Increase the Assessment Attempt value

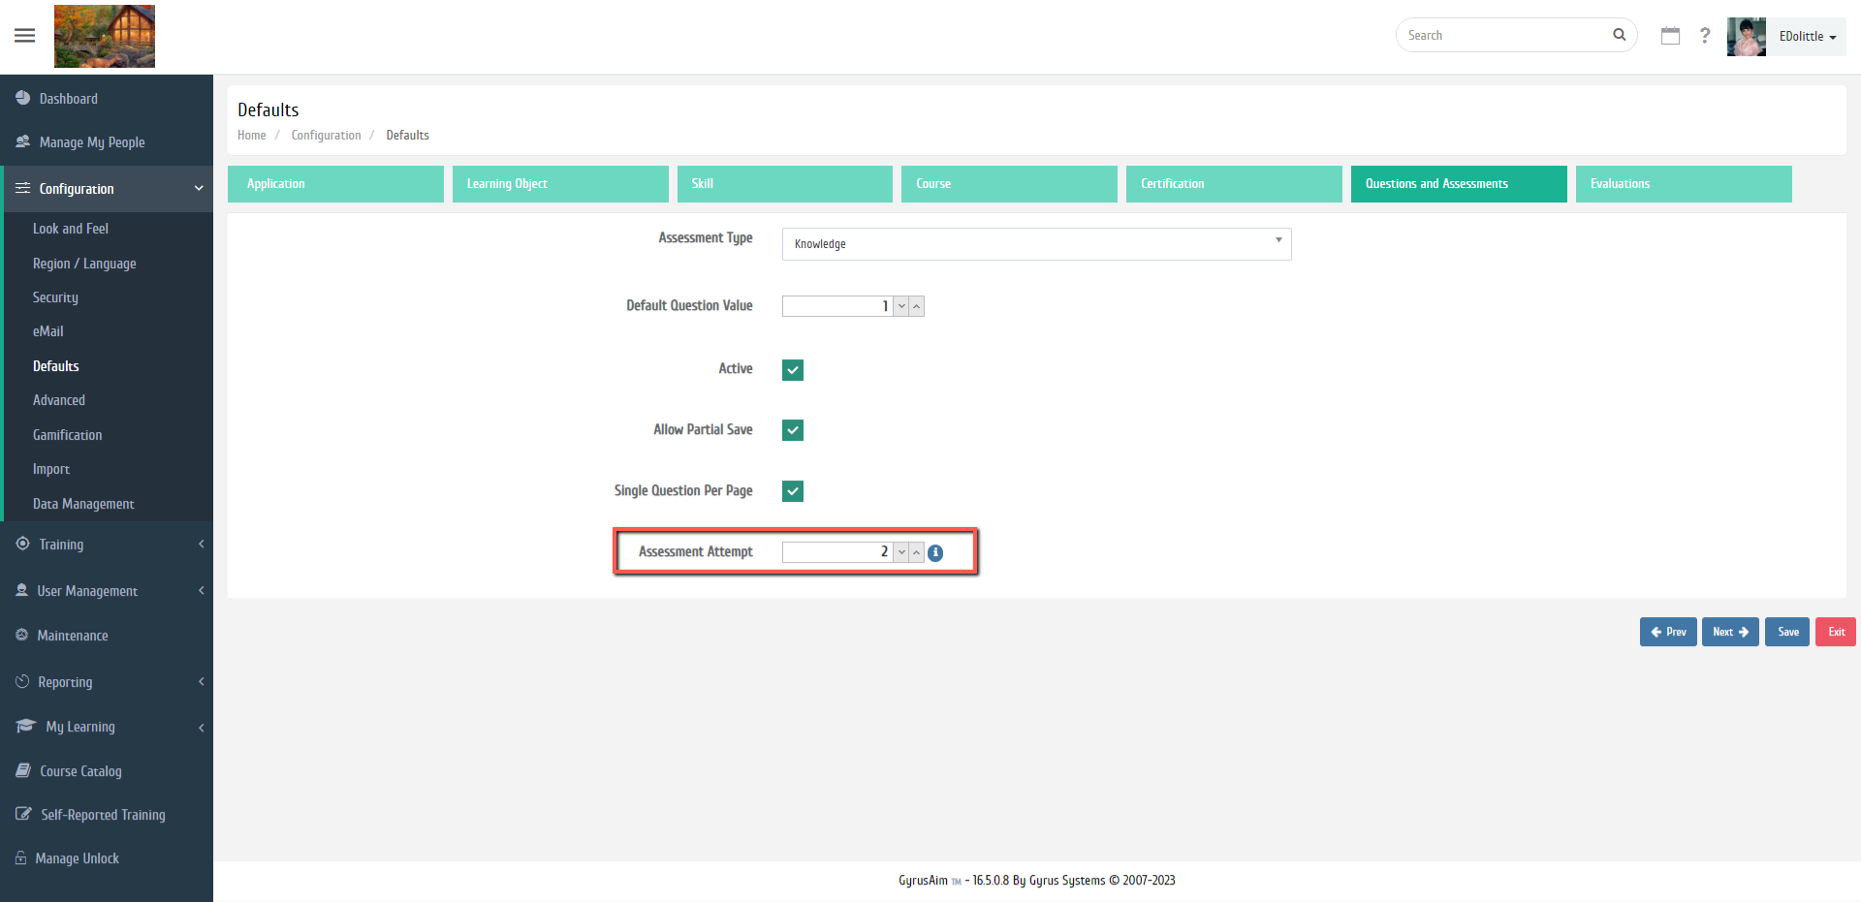click(917, 552)
